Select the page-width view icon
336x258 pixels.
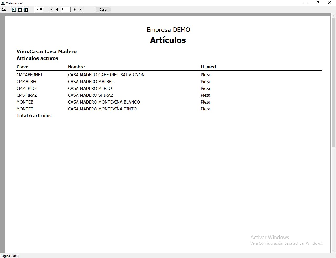[x=20, y=9]
